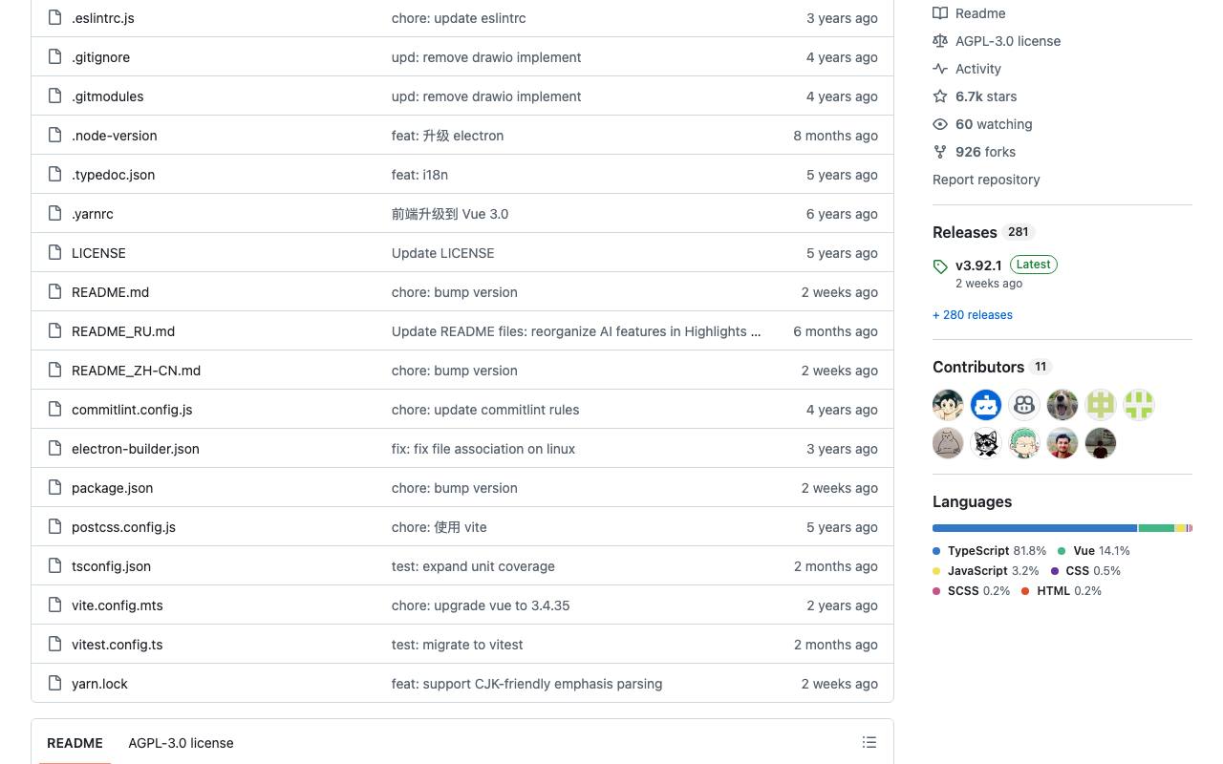The image size is (1223, 764).
Task: Click the Latest release badge
Action: click(x=1033, y=265)
